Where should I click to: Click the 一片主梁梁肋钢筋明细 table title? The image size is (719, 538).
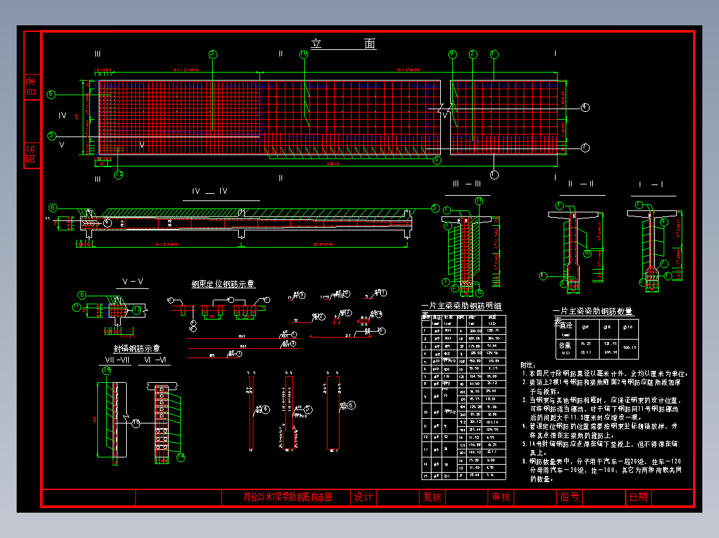click(x=462, y=306)
